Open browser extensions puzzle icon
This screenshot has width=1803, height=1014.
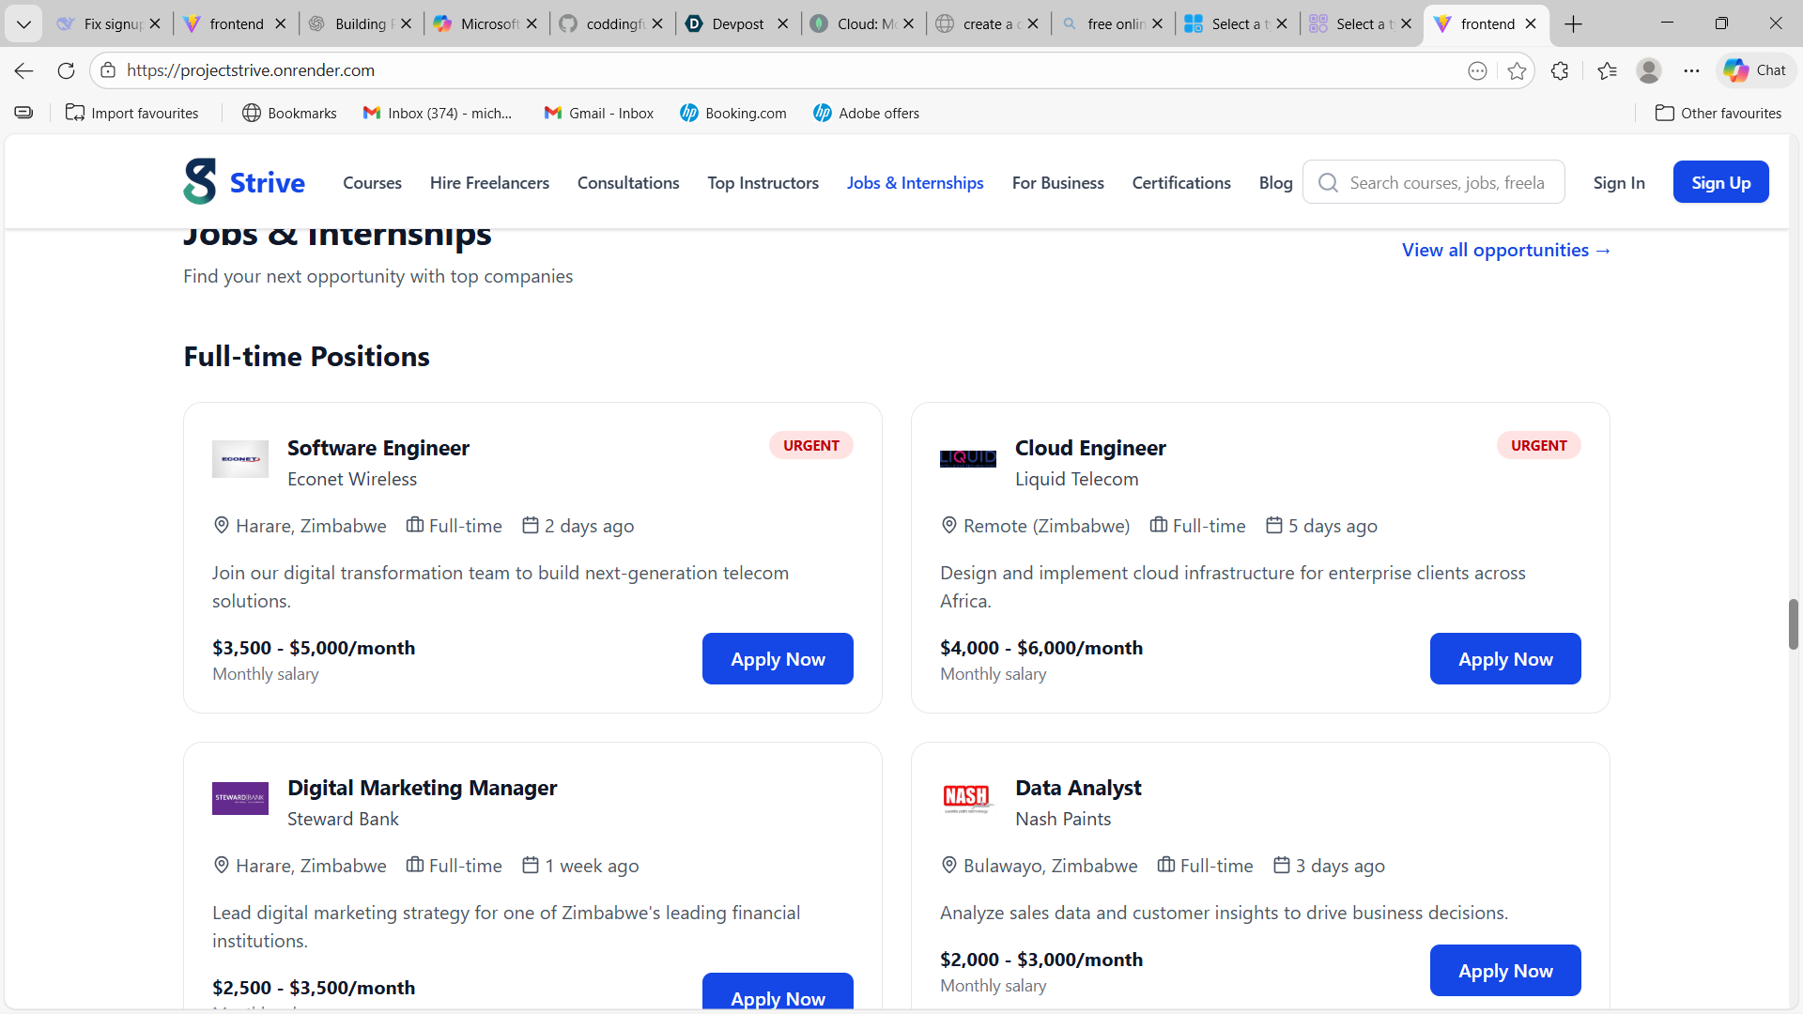pyautogui.click(x=1560, y=70)
